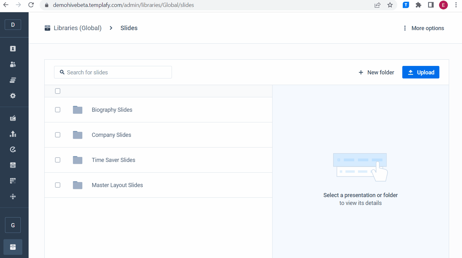Tick the select-all checkbox in list header
The image size is (462, 258).
coord(58,91)
